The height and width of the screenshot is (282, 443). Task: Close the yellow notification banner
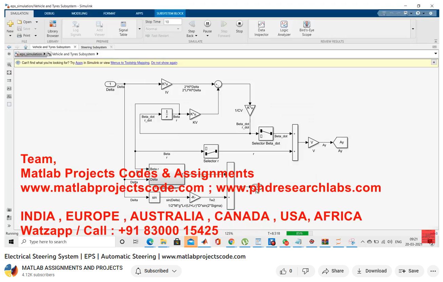click(434, 63)
